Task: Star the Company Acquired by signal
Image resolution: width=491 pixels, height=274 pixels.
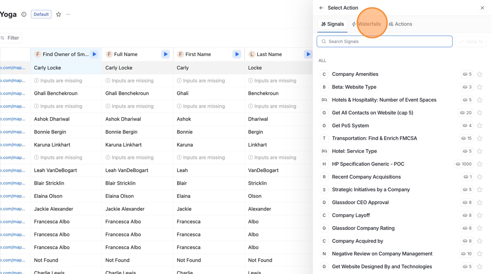Action: click(480, 241)
